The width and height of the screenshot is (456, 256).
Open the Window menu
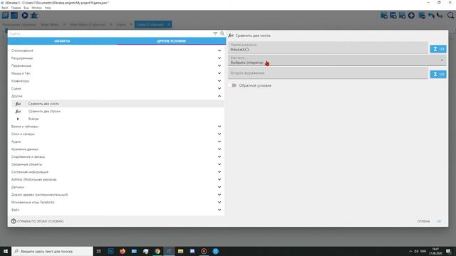36,8
